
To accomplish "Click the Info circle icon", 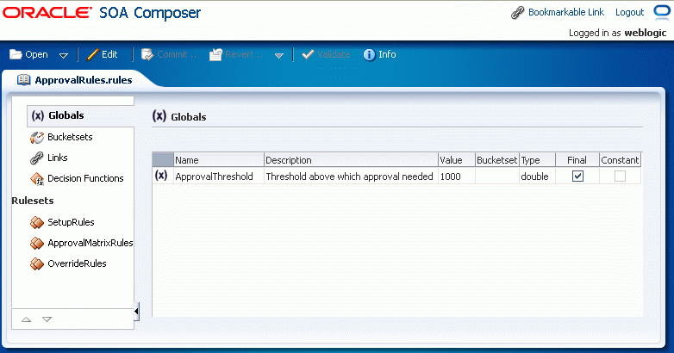I will coord(369,55).
